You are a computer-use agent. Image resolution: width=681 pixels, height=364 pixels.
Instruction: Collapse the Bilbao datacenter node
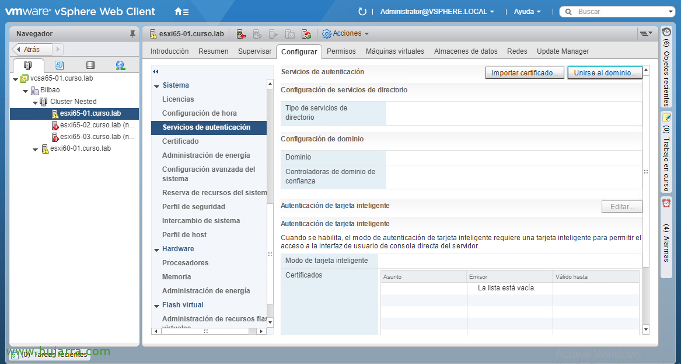25,91
